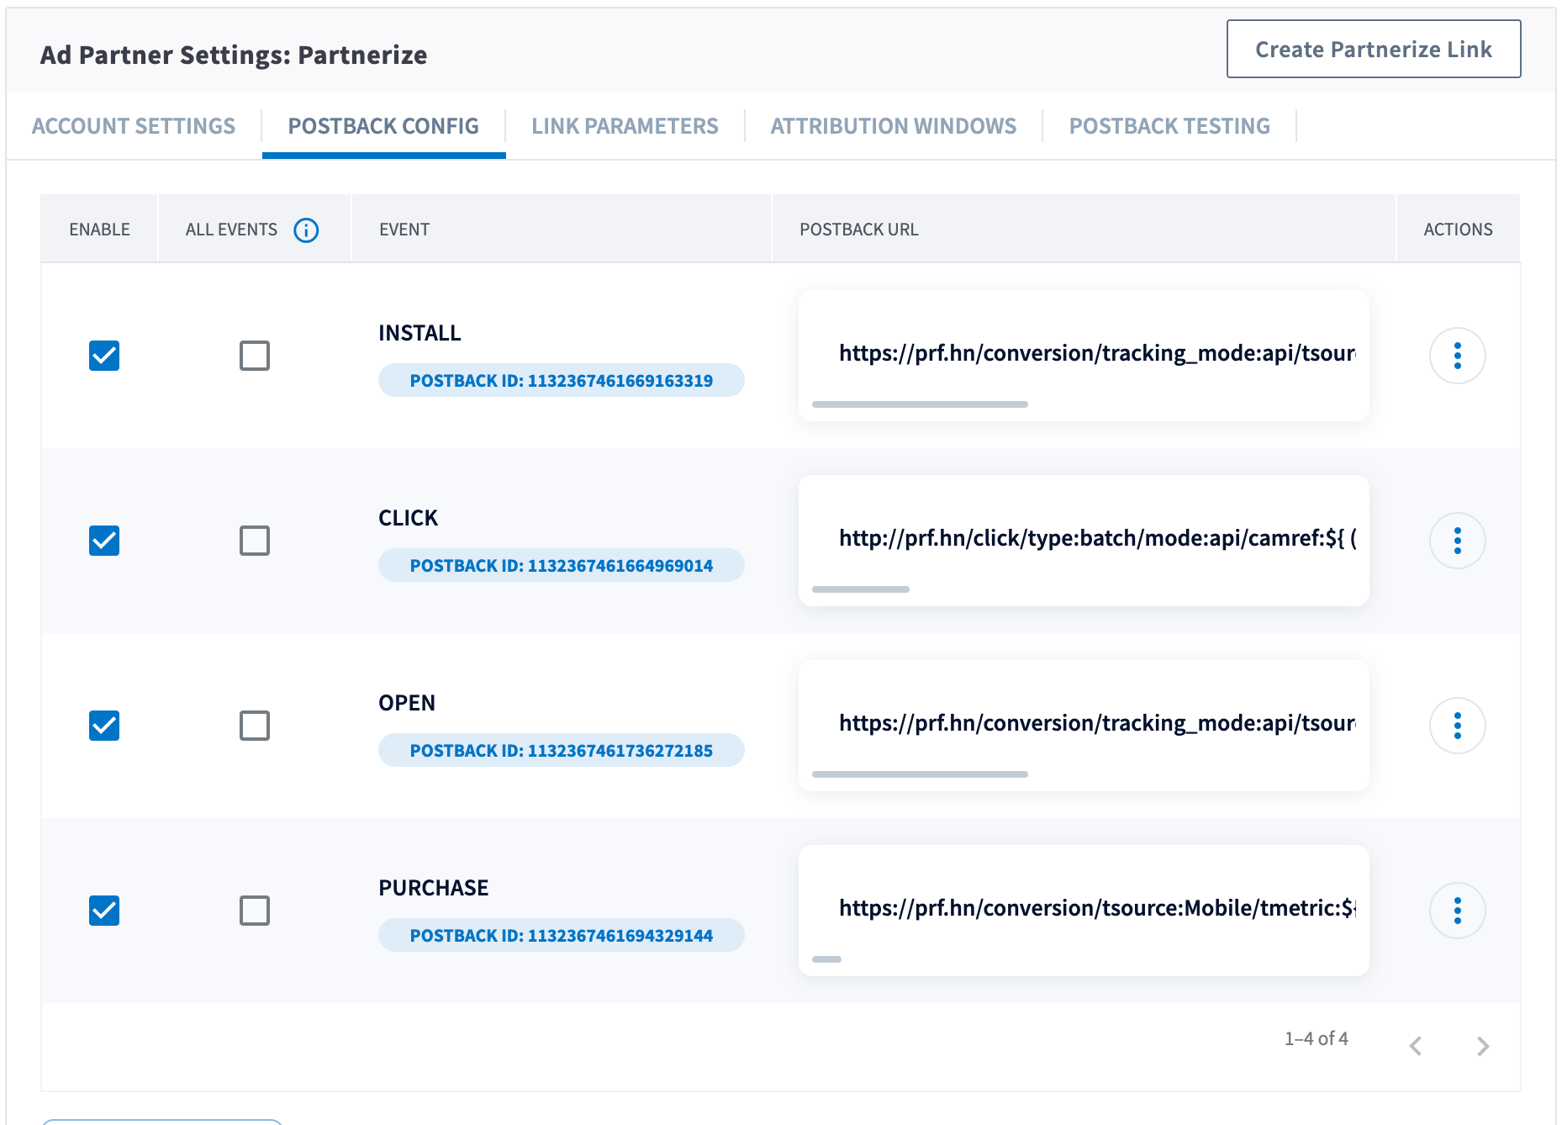Click the OPEN postback URL field
1562x1125 pixels.
coord(1084,726)
